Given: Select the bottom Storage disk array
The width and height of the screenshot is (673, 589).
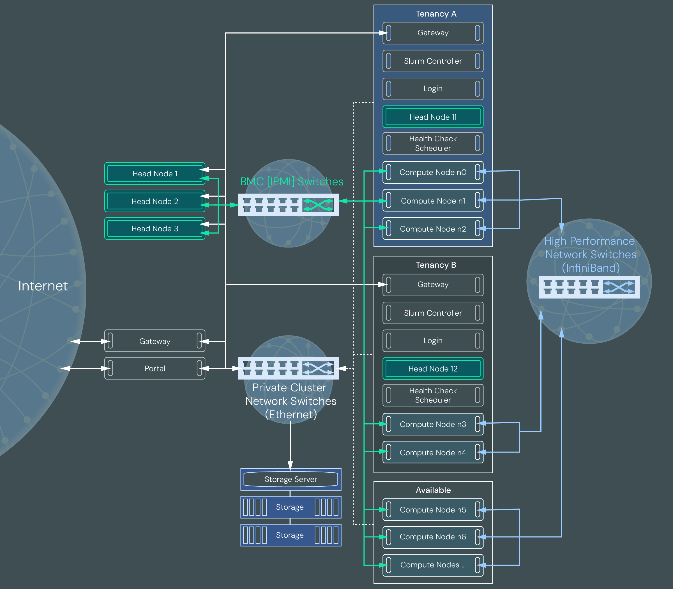Looking at the screenshot, I should coord(291,535).
